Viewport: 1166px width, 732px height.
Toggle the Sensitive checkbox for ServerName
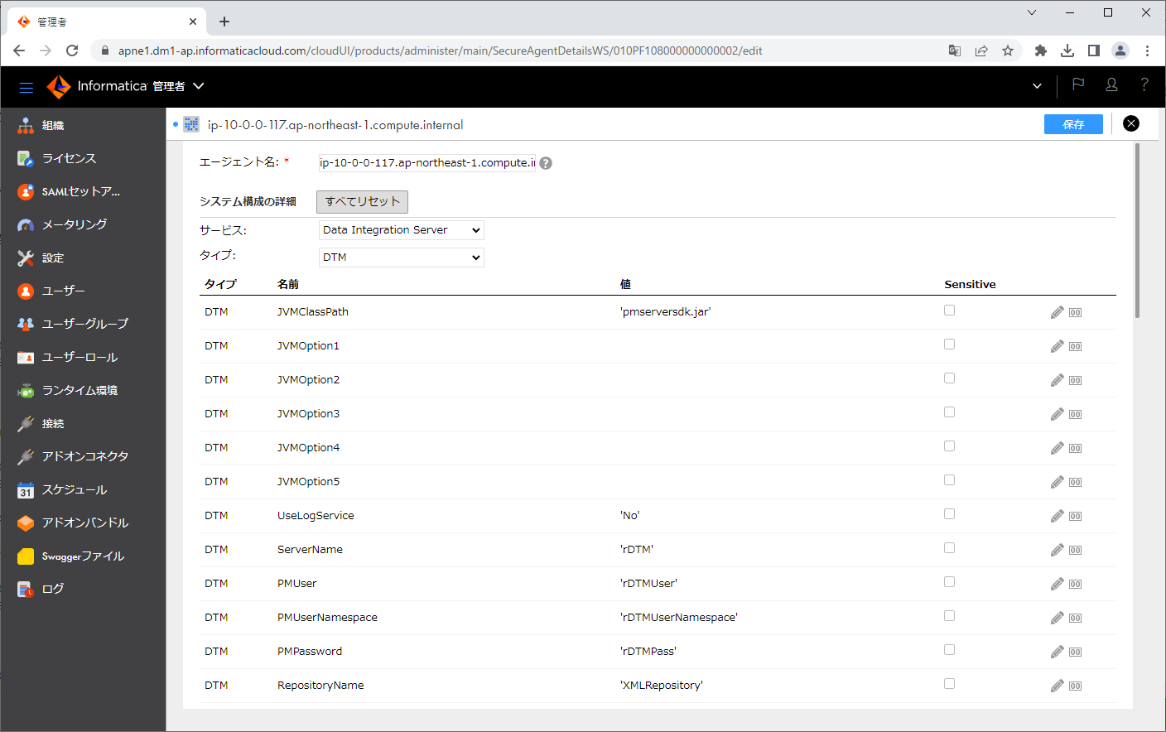click(x=949, y=547)
